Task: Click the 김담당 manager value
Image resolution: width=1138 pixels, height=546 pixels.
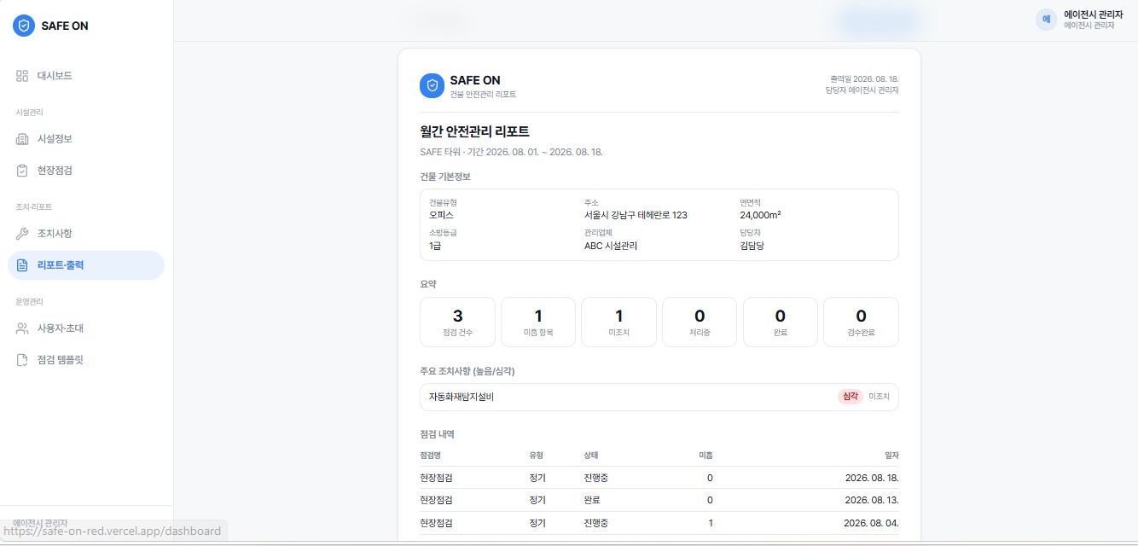Action: [752, 246]
